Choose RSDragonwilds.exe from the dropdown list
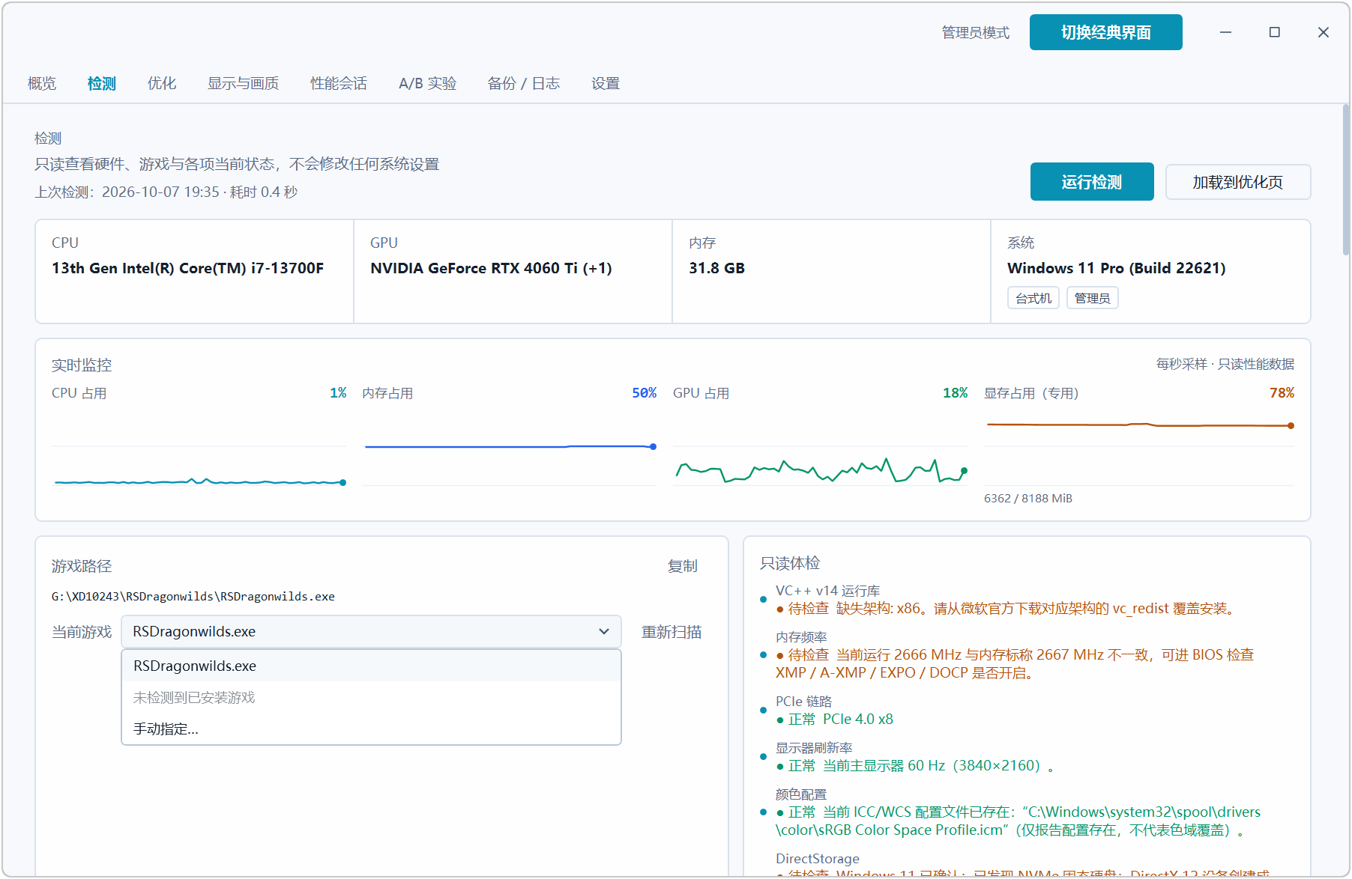 (x=371, y=666)
